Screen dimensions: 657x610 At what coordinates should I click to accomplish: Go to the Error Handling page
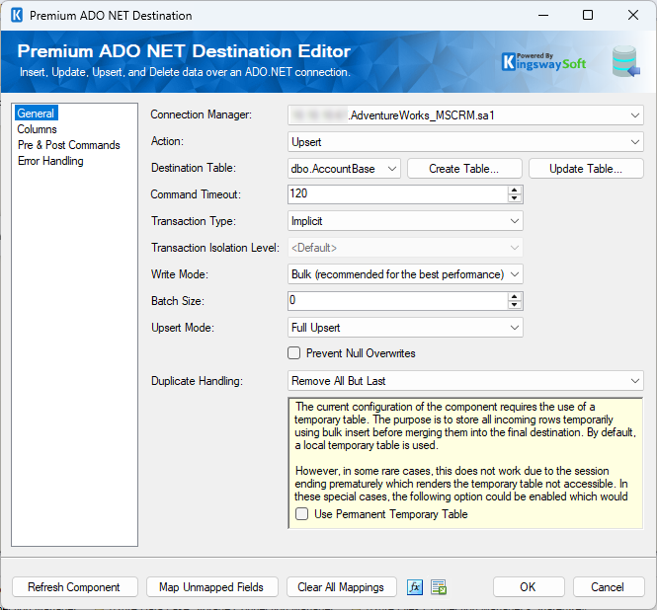tap(50, 161)
